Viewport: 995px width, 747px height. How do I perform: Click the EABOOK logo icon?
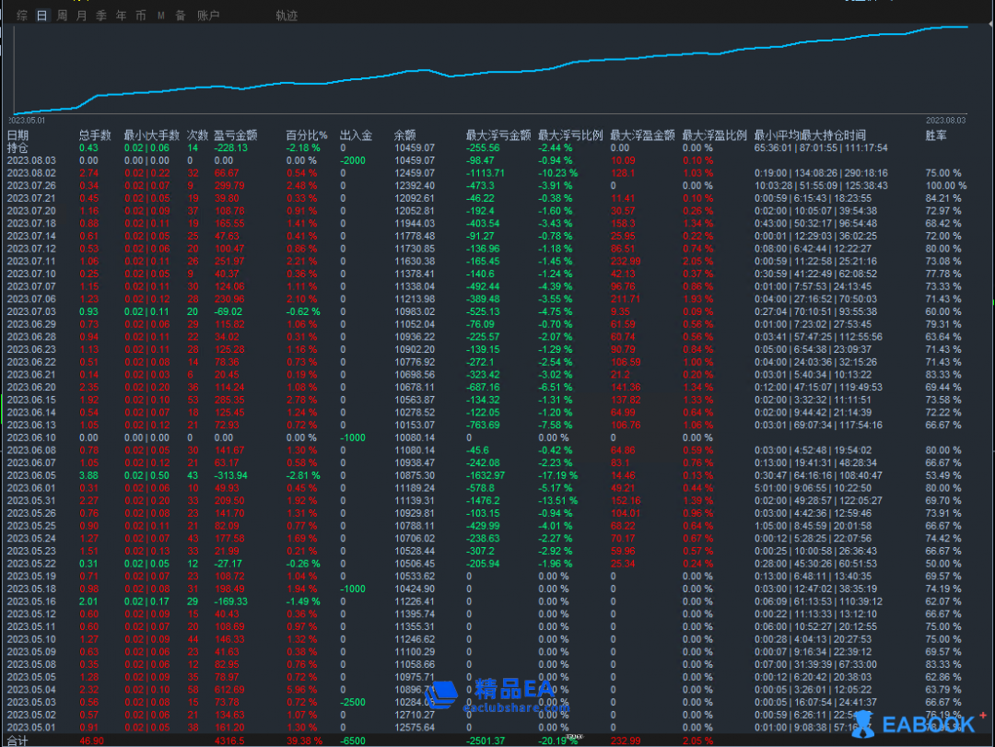(863, 724)
